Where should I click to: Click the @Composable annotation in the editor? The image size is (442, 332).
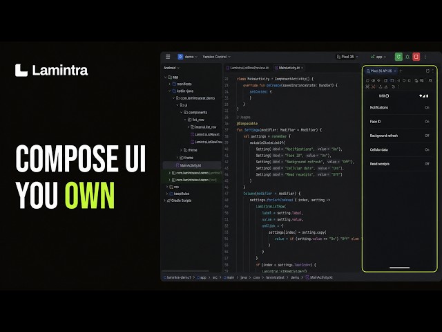[x=247, y=123]
